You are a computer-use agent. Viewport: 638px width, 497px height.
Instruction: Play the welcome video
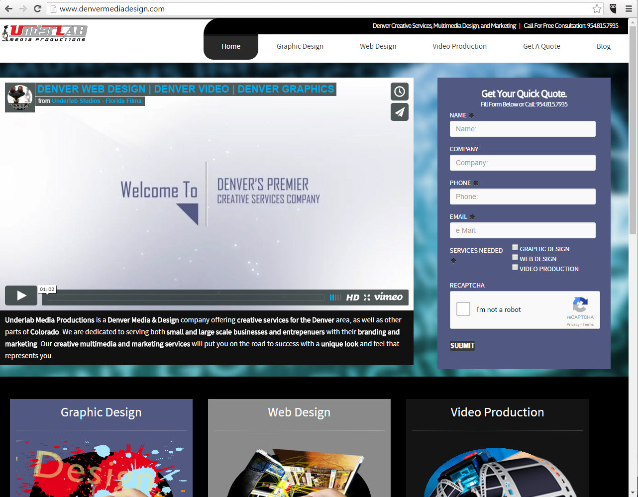tap(21, 296)
